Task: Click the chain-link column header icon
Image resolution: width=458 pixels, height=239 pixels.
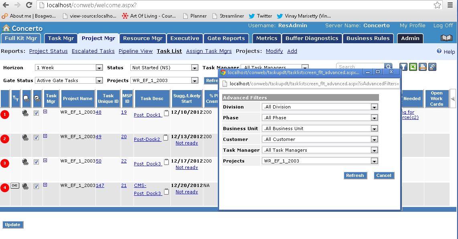Action: (x=26, y=98)
